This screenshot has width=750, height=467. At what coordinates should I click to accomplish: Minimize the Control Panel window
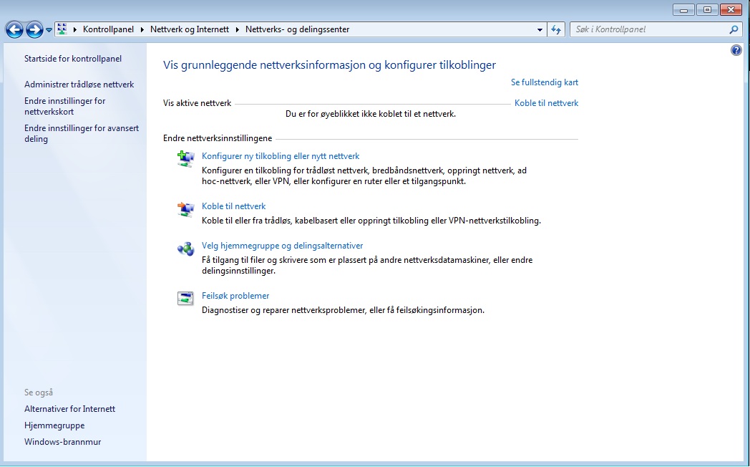tap(684, 9)
